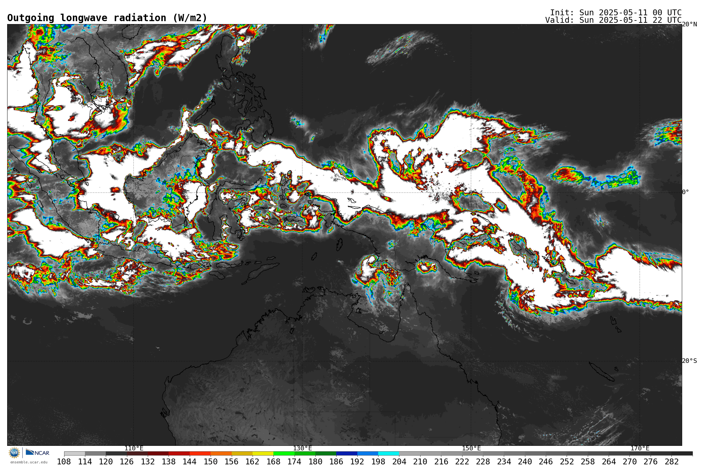The image size is (703, 466).
Task: Click the 20°S latitude label
Action: point(689,361)
